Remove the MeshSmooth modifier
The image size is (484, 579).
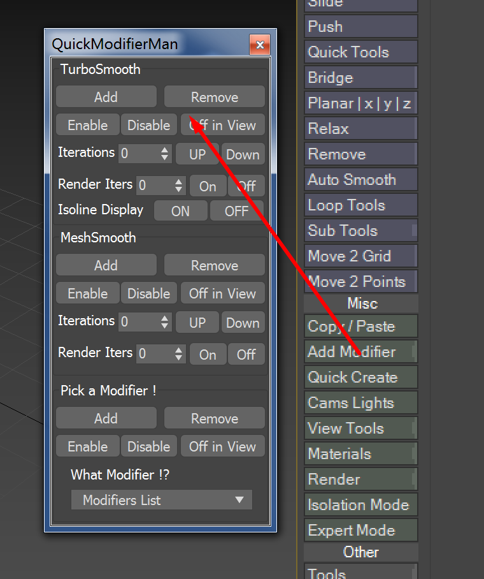pyautogui.click(x=215, y=265)
